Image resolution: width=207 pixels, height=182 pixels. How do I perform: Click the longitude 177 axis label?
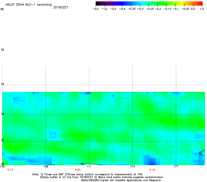176,167
